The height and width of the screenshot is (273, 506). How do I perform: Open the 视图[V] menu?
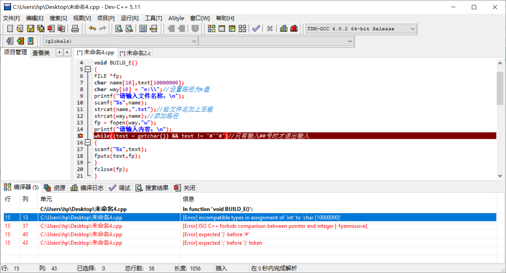[x=82, y=18]
